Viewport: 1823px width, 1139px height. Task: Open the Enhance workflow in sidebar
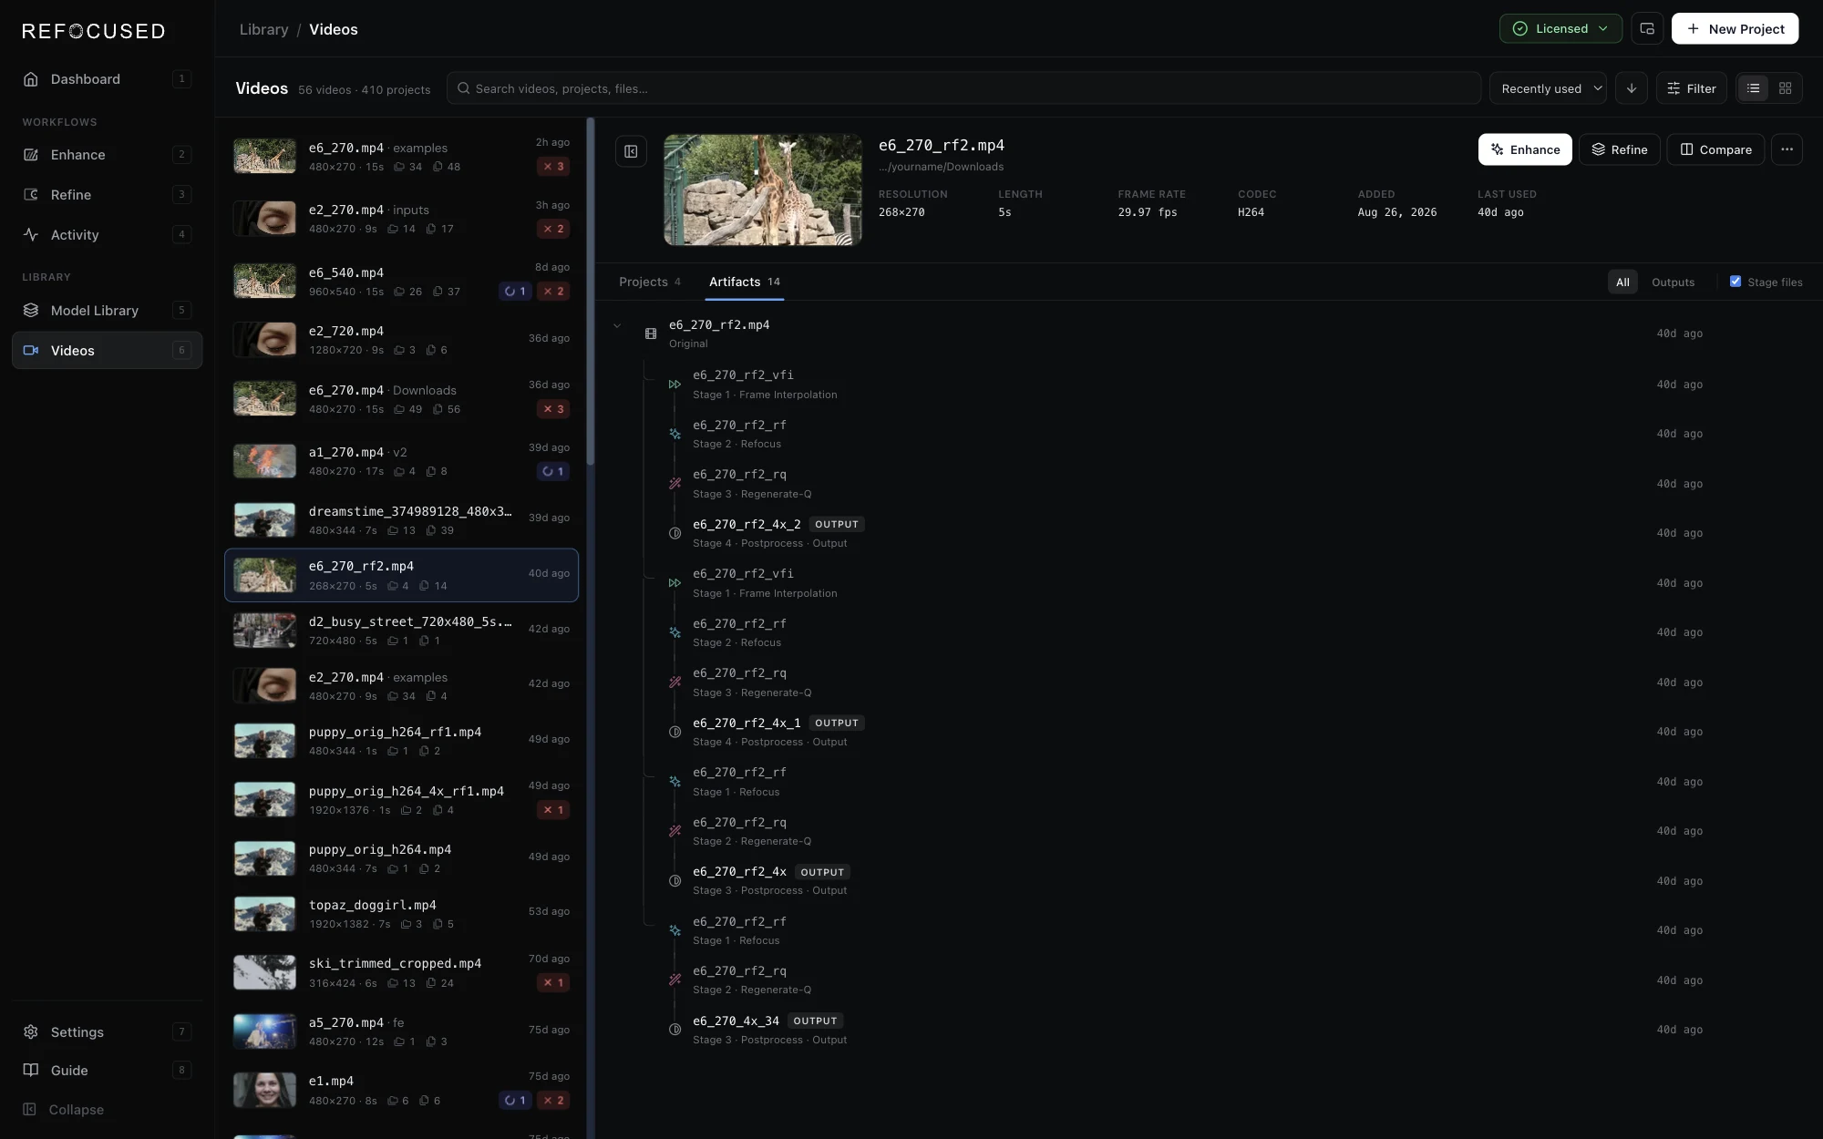107,155
